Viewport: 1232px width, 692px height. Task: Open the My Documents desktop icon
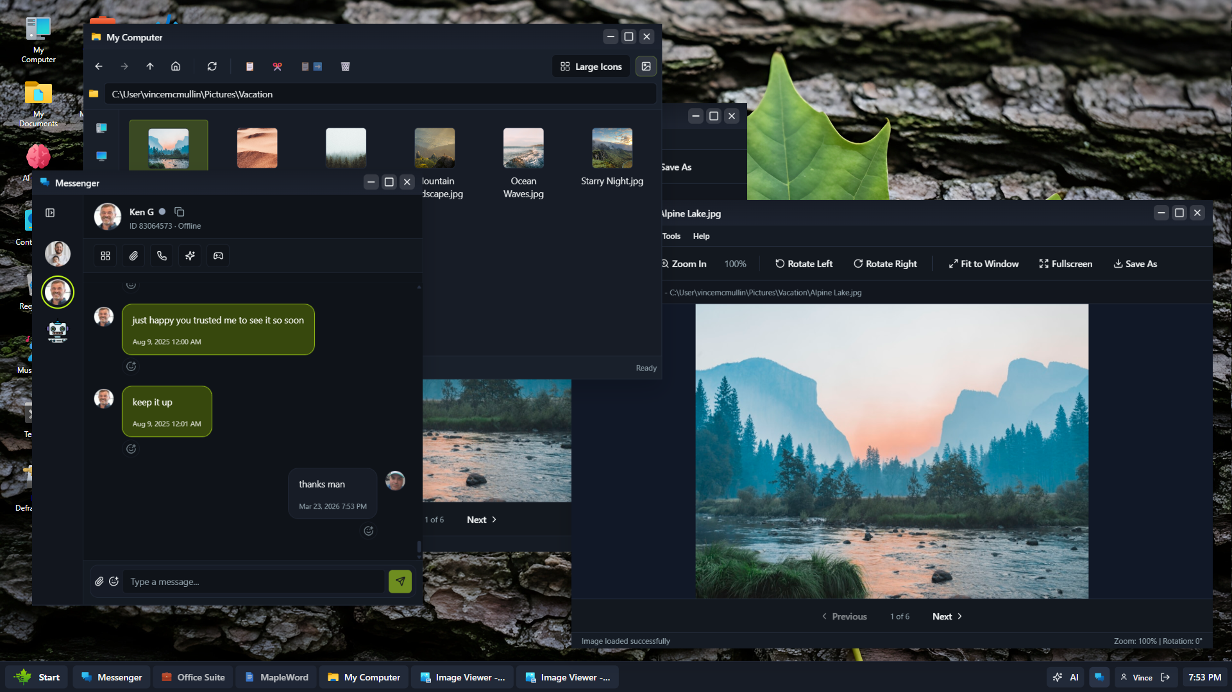(38, 104)
